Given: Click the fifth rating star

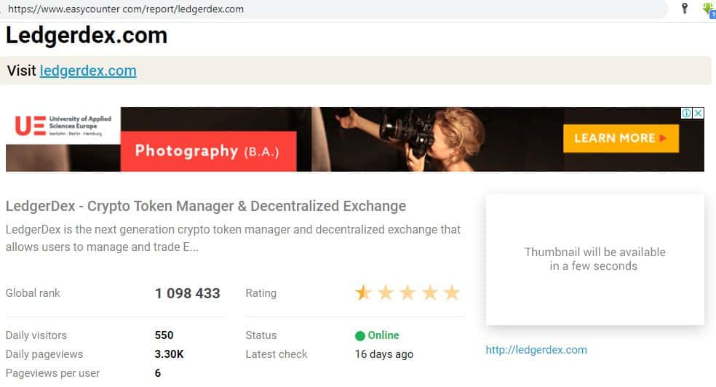Looking at the screenshot, I should click(452, 293).
